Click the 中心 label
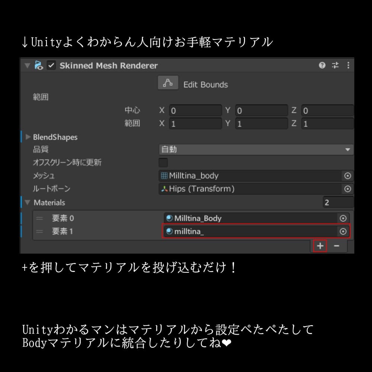The height and width of the screenshot is (372, 372). [x=132, y=110]
